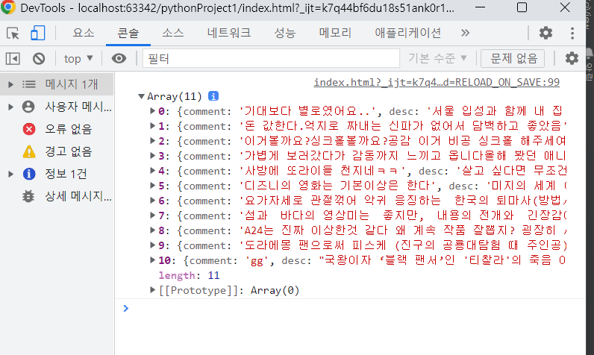Toggle the console sidebar panel button

click(13, 59)
